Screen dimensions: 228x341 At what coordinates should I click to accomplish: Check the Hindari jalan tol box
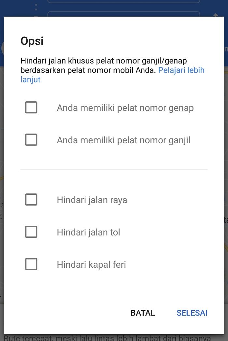[31, 232]
